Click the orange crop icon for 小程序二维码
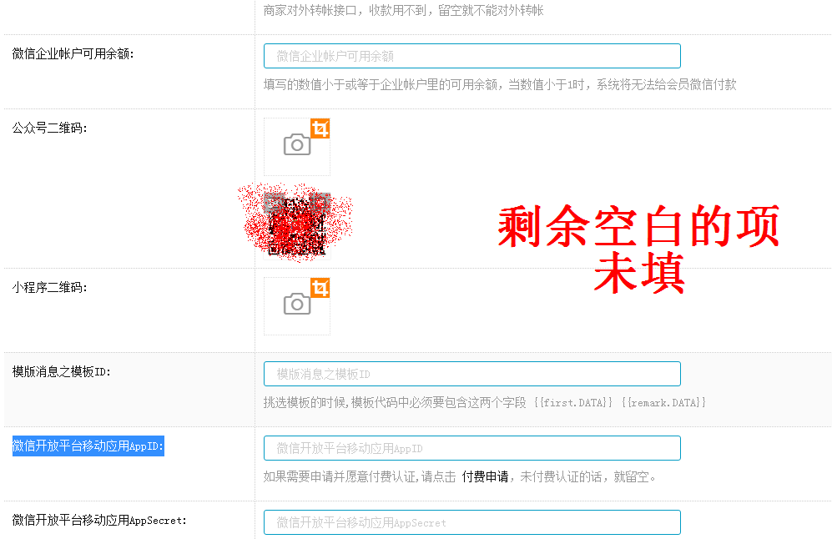Image resolution: width=832 pixels, height=539 pixels. 320,288
